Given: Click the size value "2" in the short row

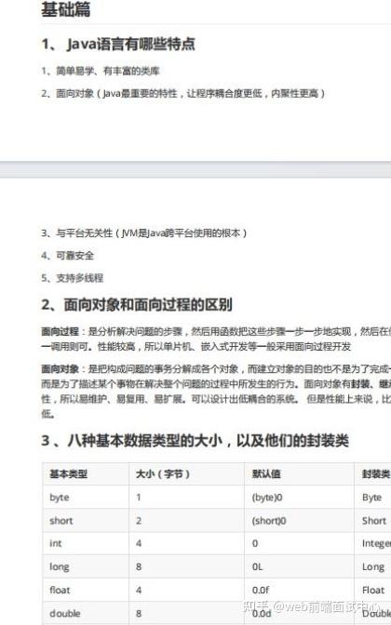Looking at the screenshot, I should [139, 520].
